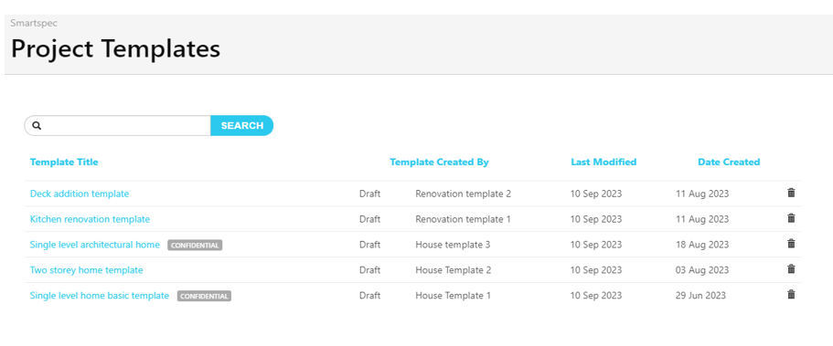
Task: Open the Deck addition template
Action: (80, 194)
